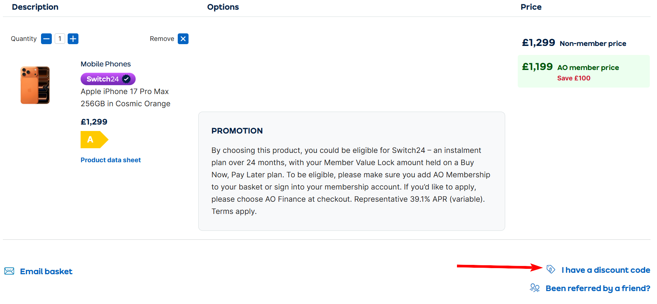
Task: Click the £1,299 price under product name
Action: coord(94,122)
